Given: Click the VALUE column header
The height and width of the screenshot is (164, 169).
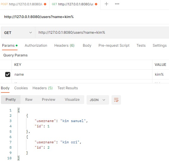Looking at the screenshot, I should pyautogui.click(x=160, y=65).
